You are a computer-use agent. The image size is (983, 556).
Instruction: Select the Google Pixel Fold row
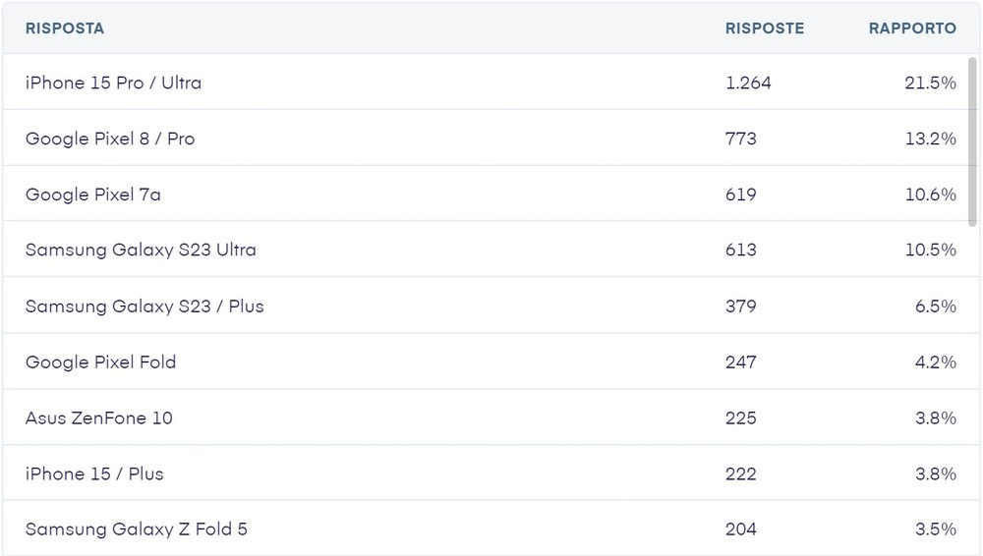[x=100, y=362]
